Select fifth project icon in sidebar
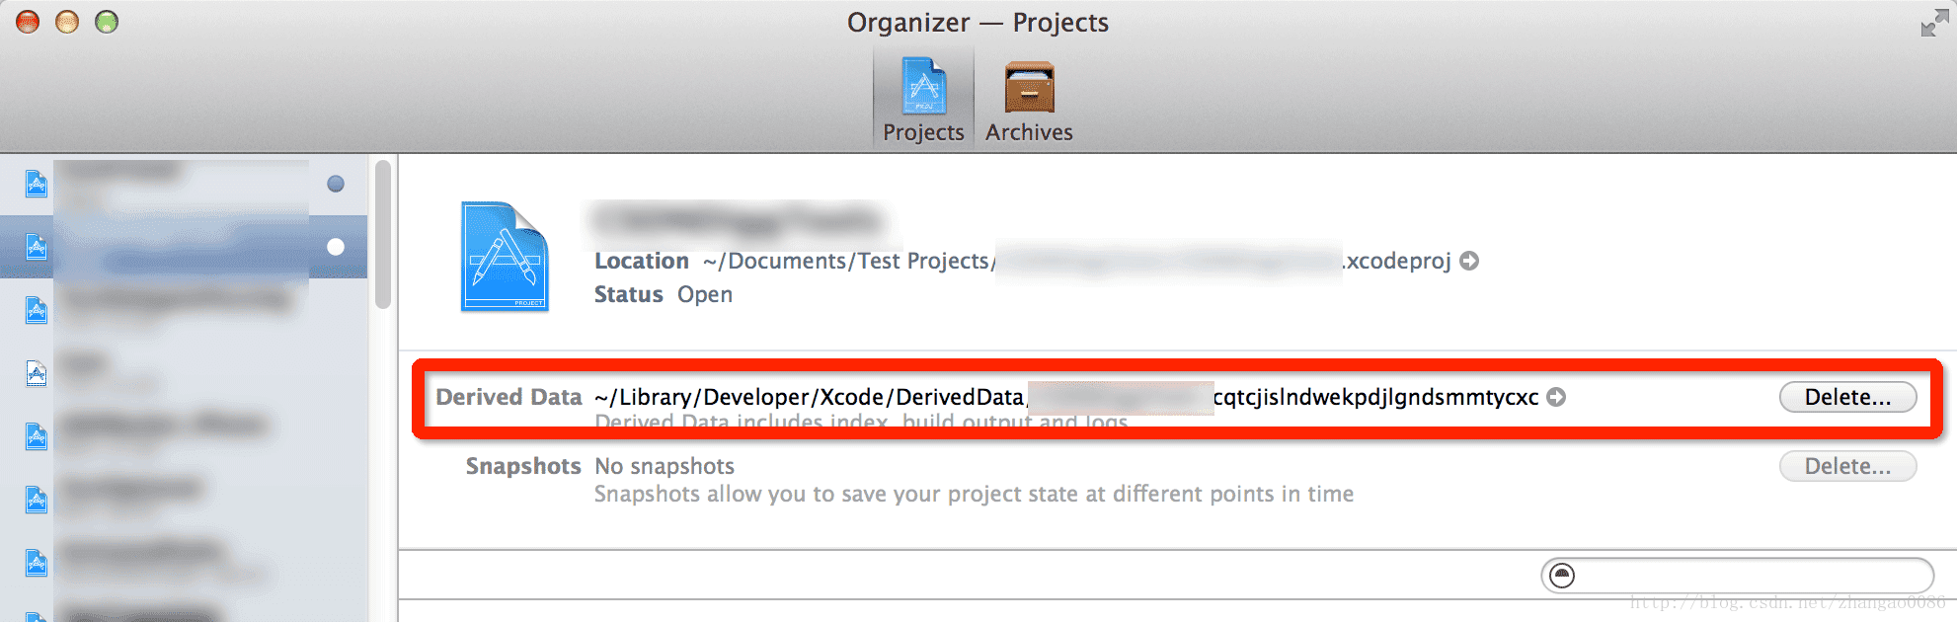 pos(37,436)
